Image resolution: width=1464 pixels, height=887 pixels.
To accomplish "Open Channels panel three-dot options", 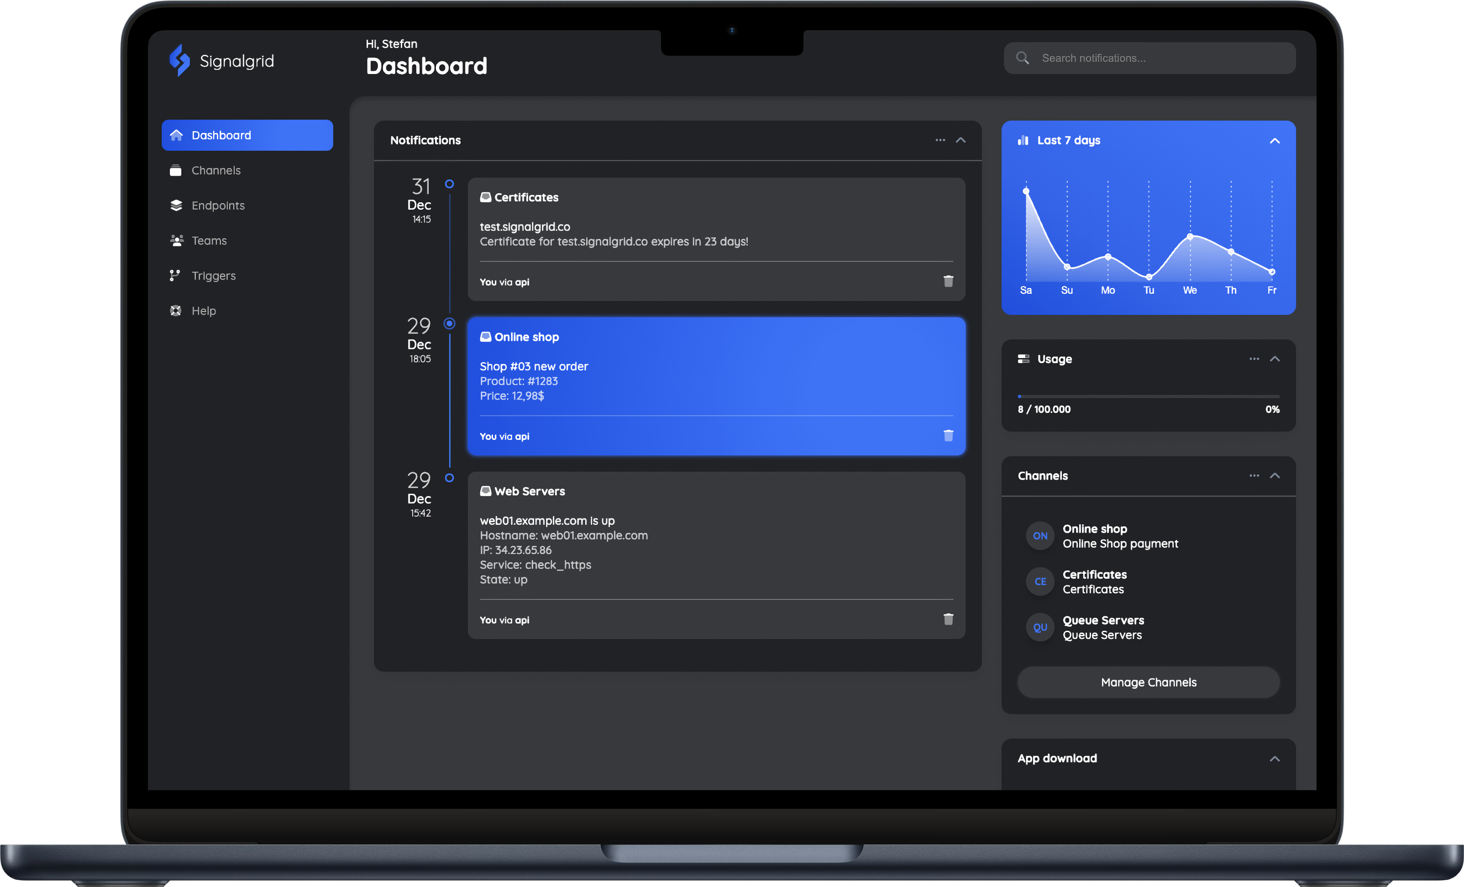I will click(x=1254, y=475).
